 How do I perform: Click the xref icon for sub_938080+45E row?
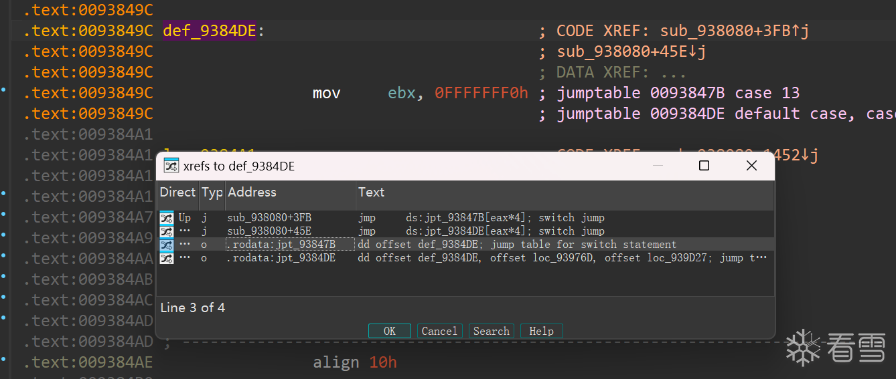click(x=167, y=231)
